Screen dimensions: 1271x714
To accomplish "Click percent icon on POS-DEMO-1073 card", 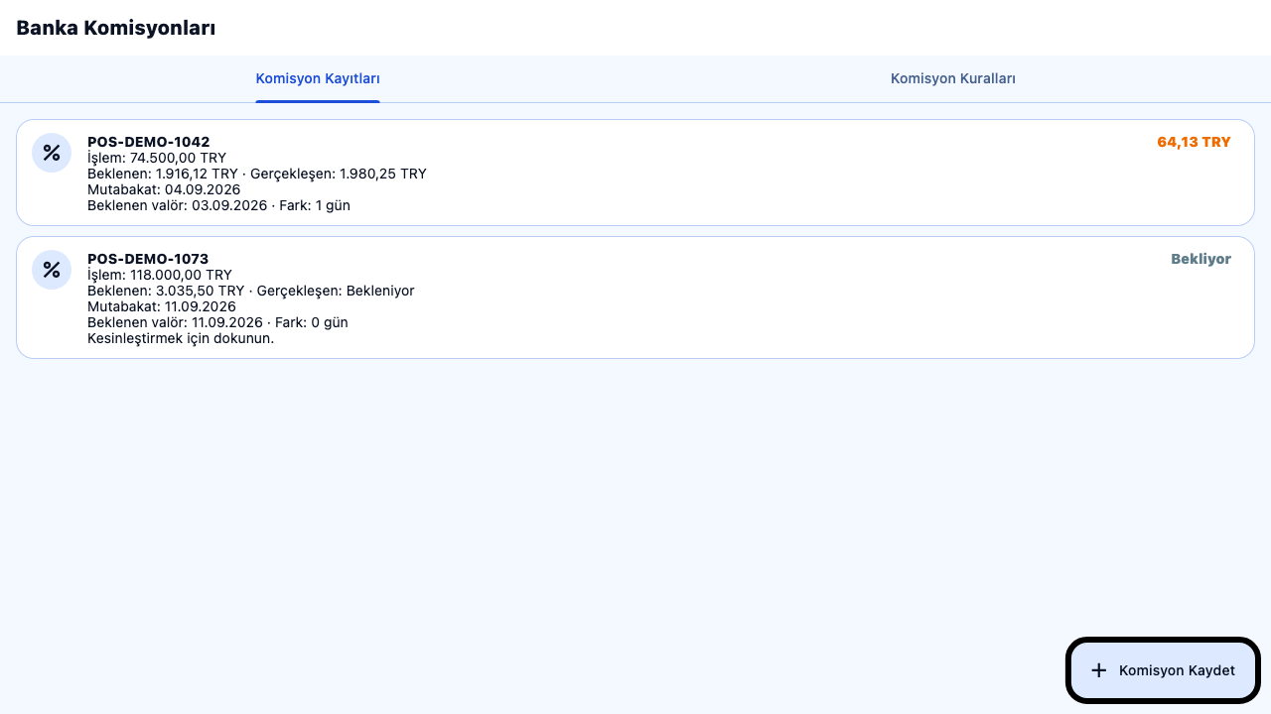I will [x=52, y=270].
